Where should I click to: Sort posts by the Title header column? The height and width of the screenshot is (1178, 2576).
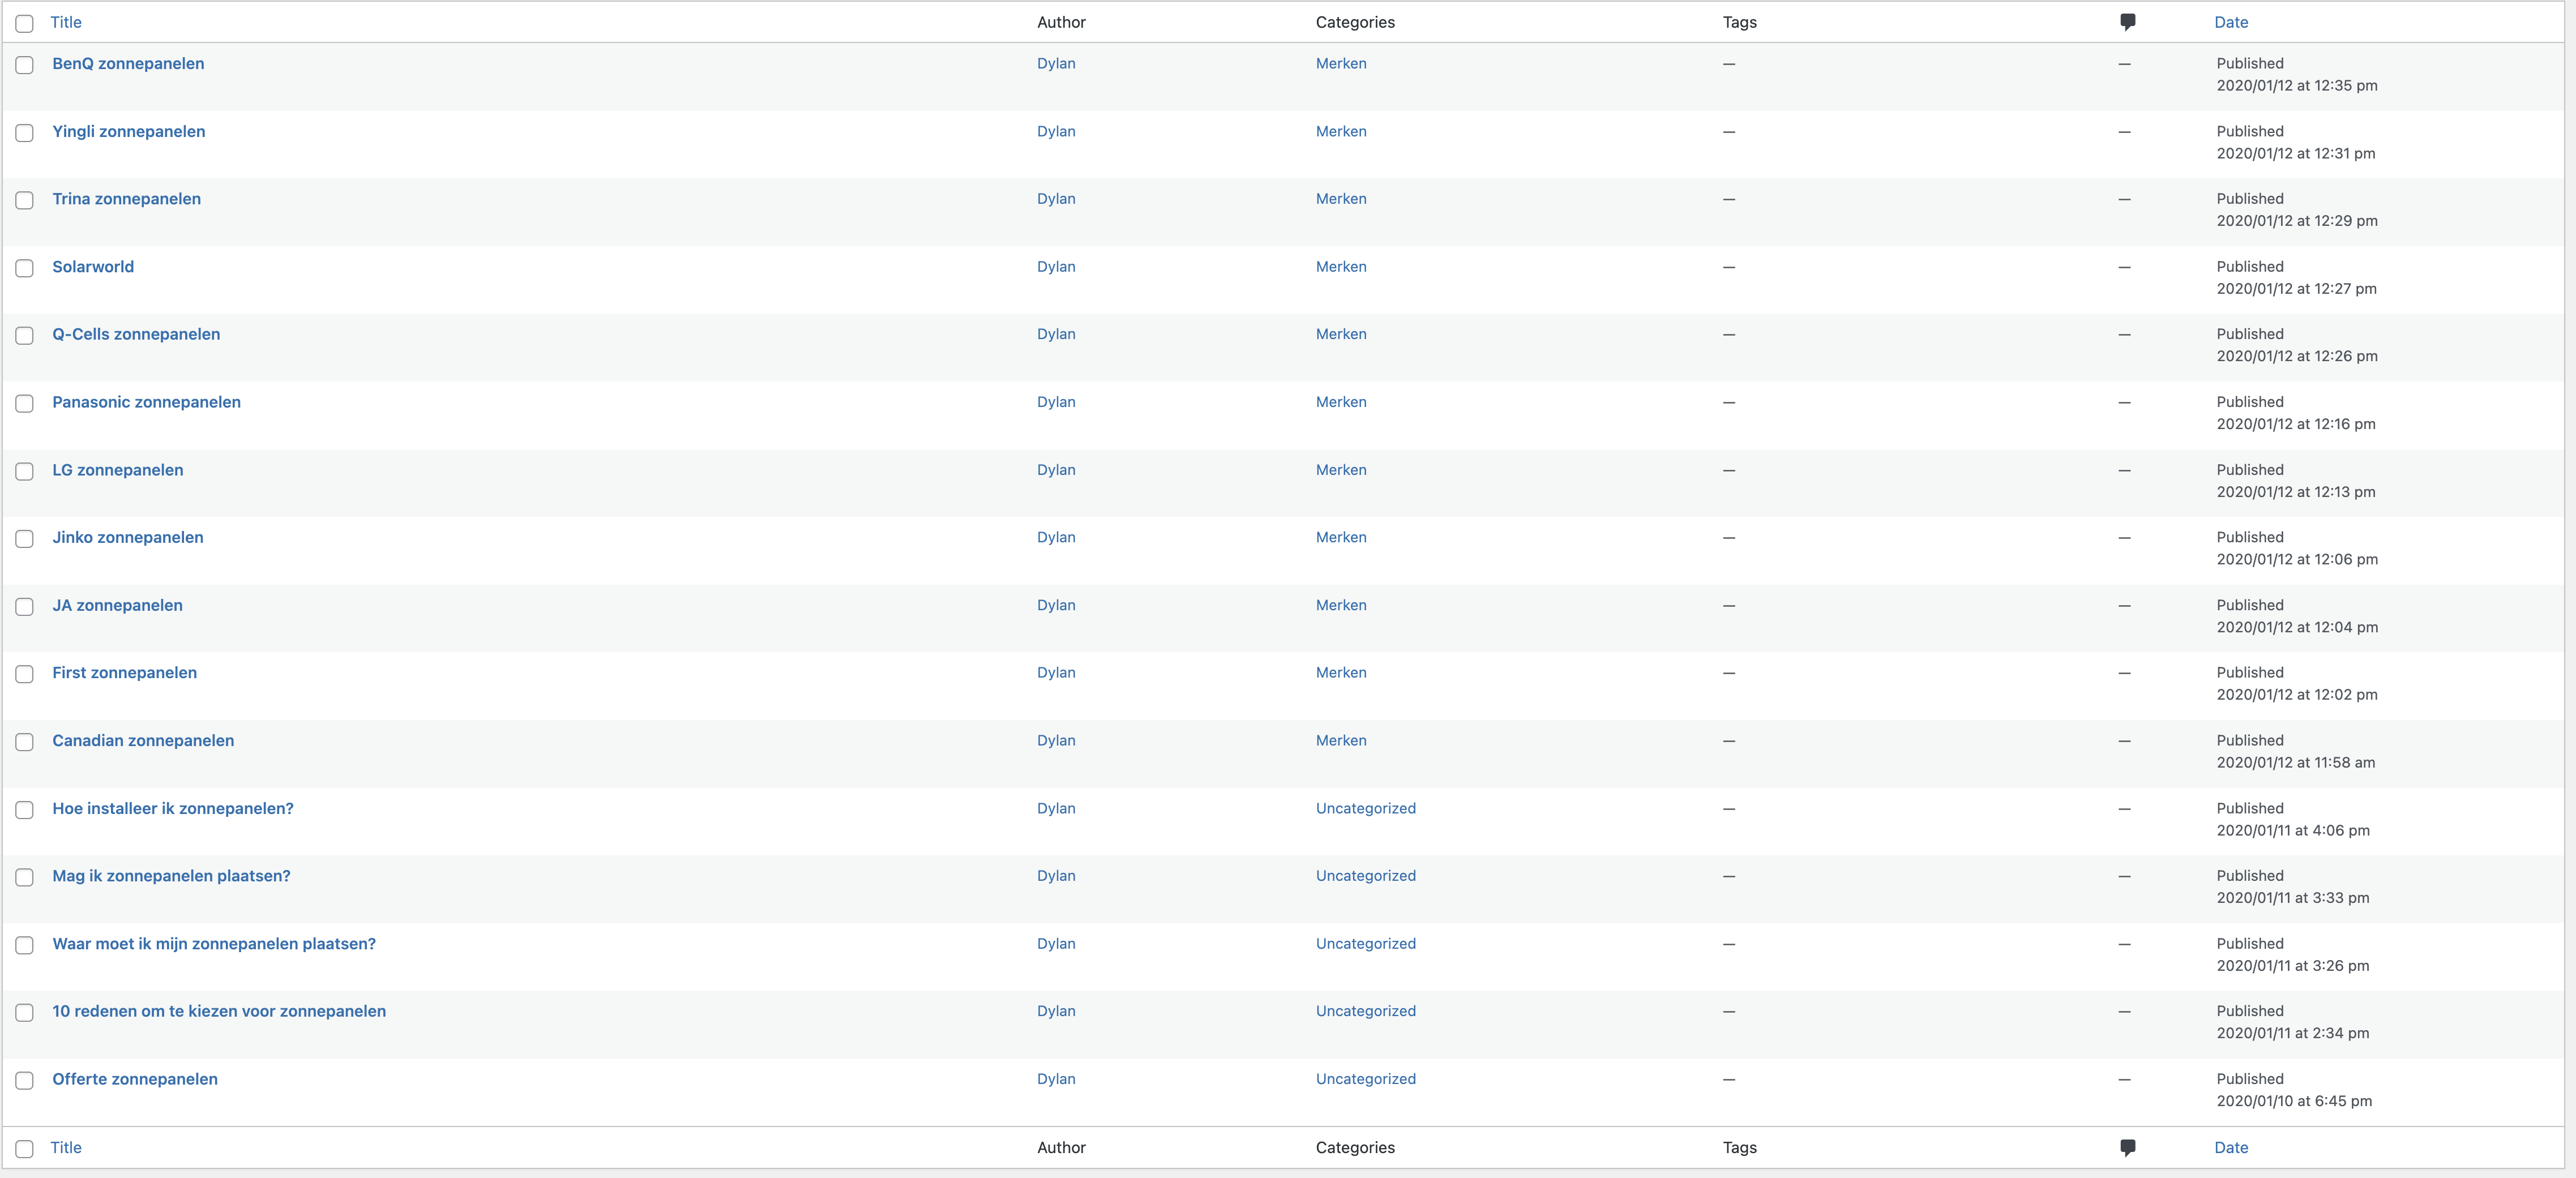coord(66,22)
